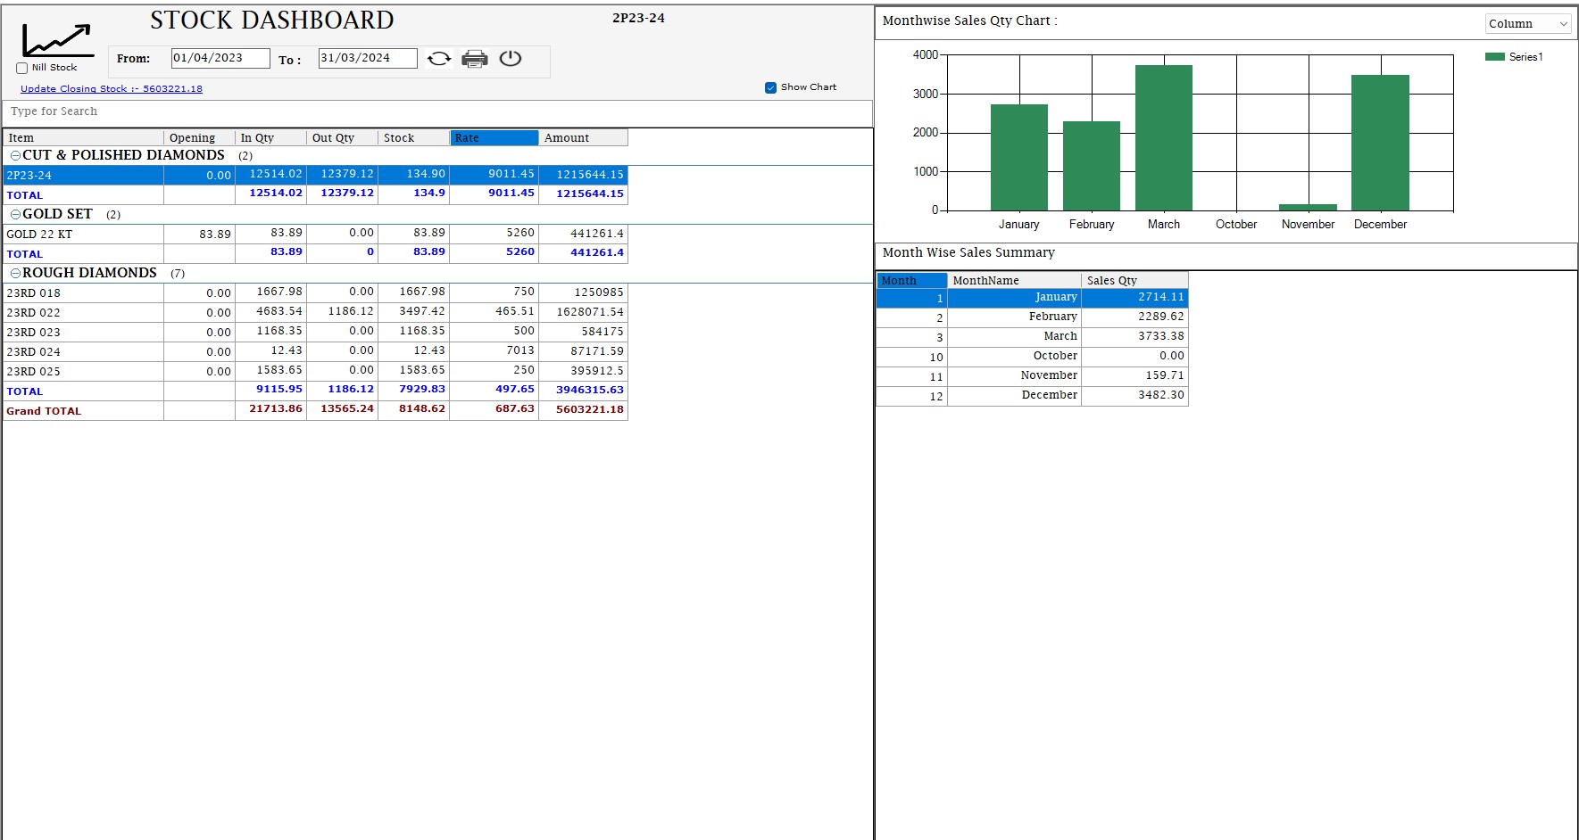This screenshot has height=840, width=1579.
Task: Sort by the Rate column header
Action: (494, 138)
